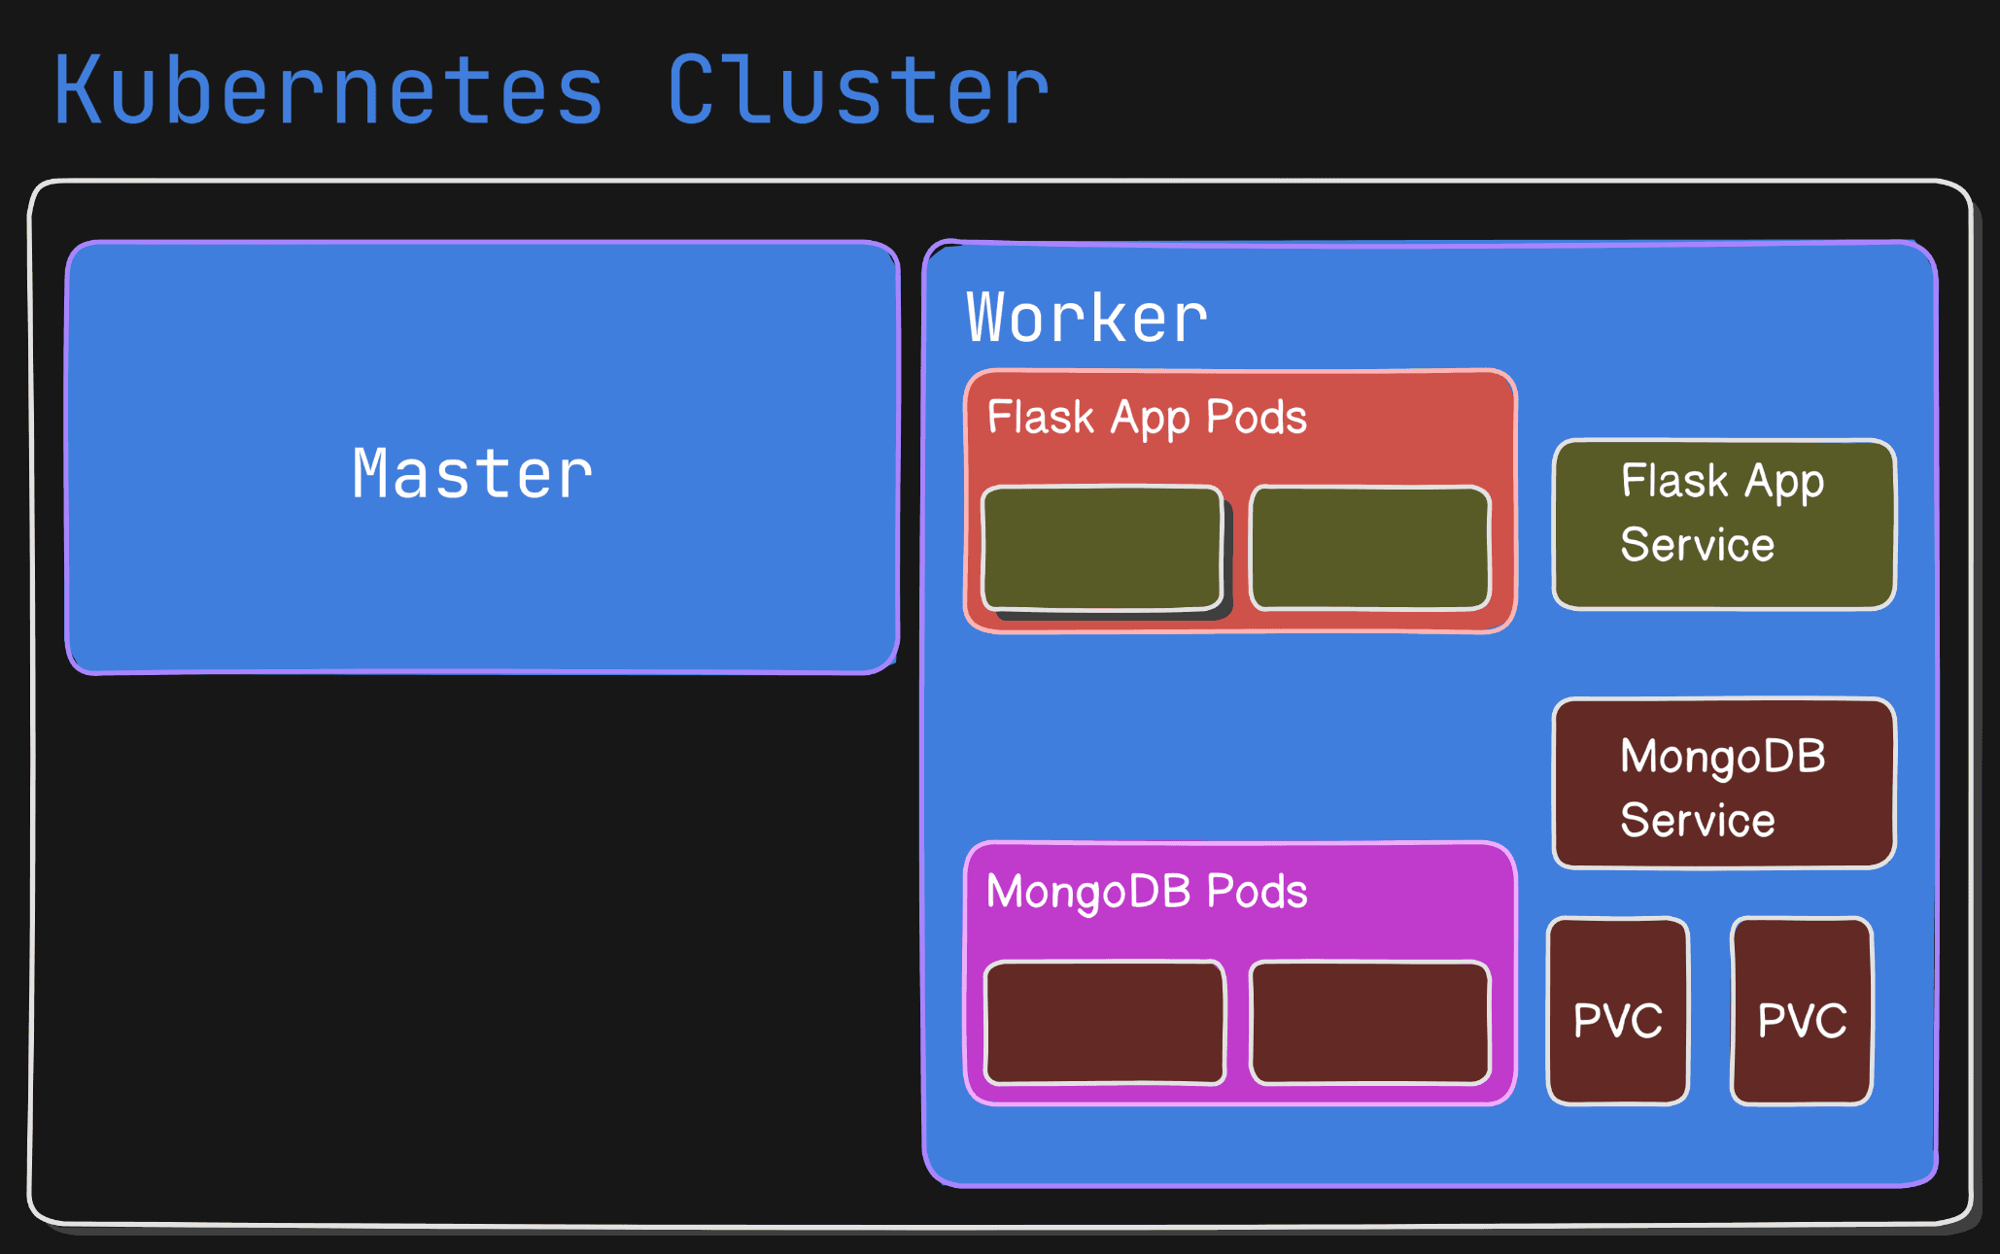Click the Flask App Pods label

[1147, 418]
